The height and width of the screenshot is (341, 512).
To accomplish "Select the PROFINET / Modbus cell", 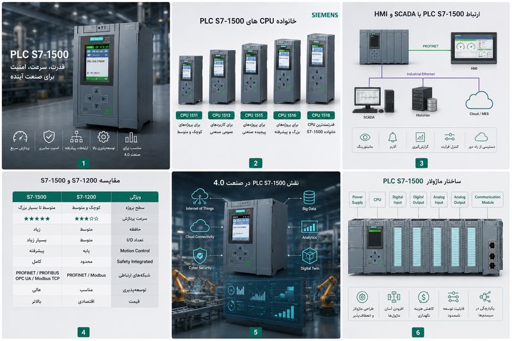I will 86,275.
